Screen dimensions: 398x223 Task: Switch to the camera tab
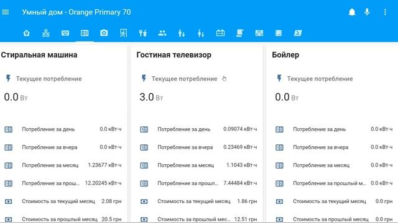[x=104, y=33]
